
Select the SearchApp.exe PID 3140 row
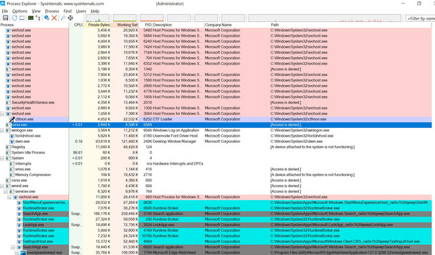[x=216, y=214]
